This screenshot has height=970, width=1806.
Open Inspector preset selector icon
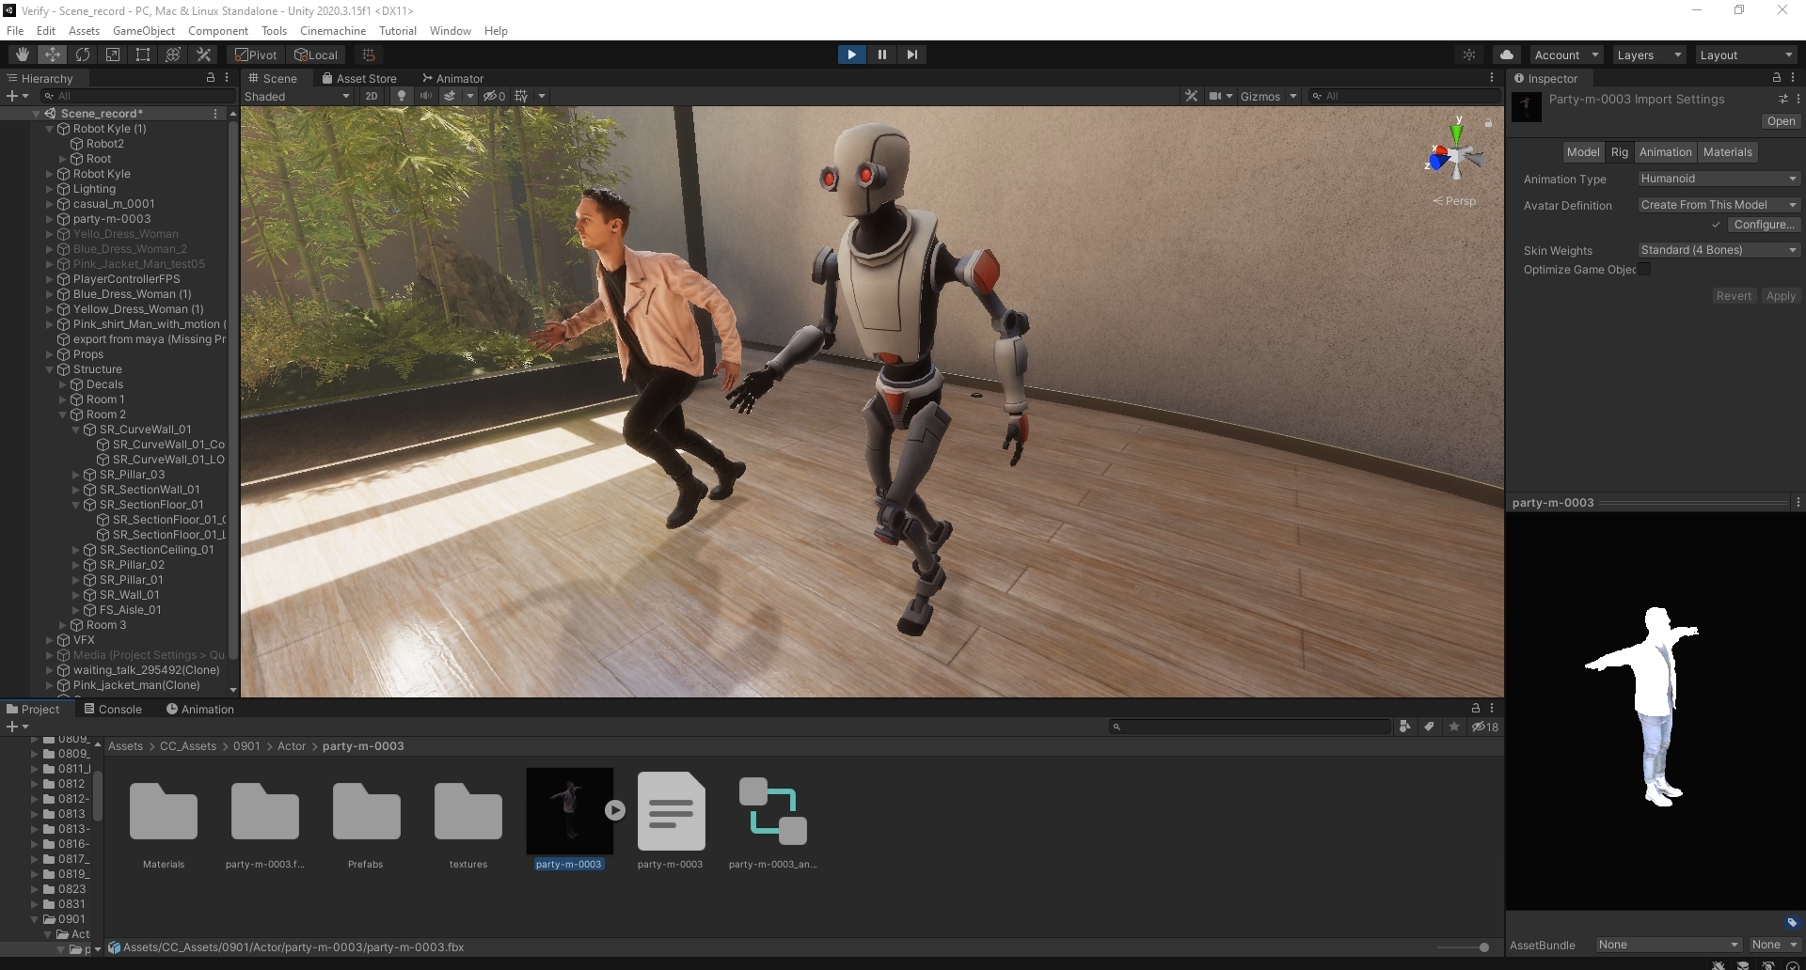(x=1782, y=99)
